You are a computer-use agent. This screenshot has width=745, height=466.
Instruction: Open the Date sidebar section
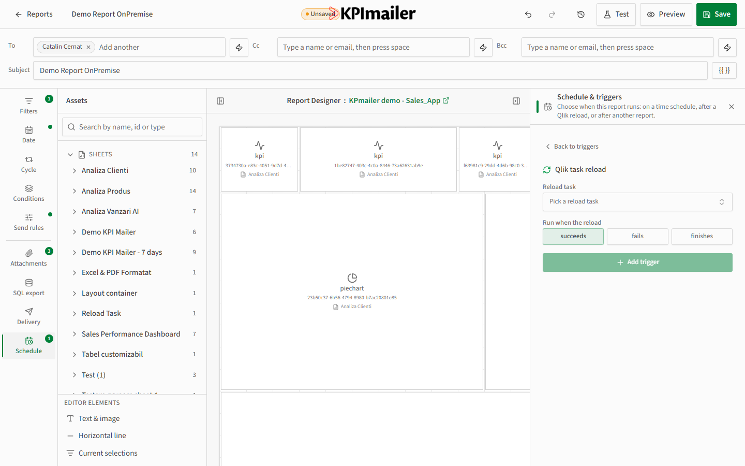click(29, 135)
